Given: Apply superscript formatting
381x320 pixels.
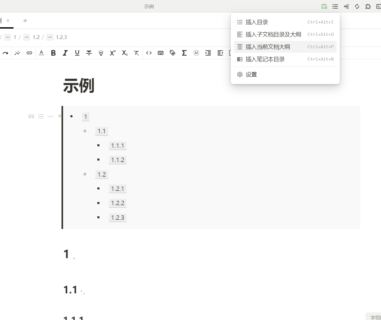Looking at the screenshot, I should click(x=113, y=53).
